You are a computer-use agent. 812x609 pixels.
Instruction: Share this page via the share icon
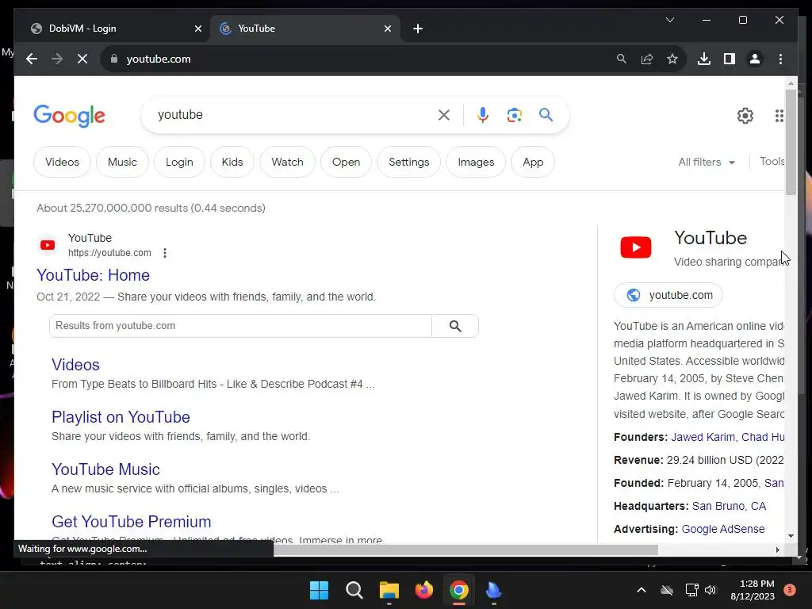pos(647,59)
